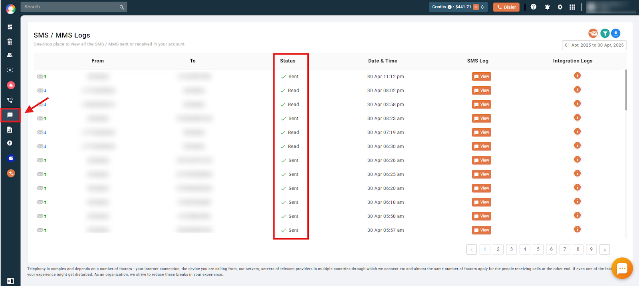Open integration log info for 30 Apr 05:57 am
The width and height of the screenshot is (639, 286).
pyautogui.click(x=577, y=229)
